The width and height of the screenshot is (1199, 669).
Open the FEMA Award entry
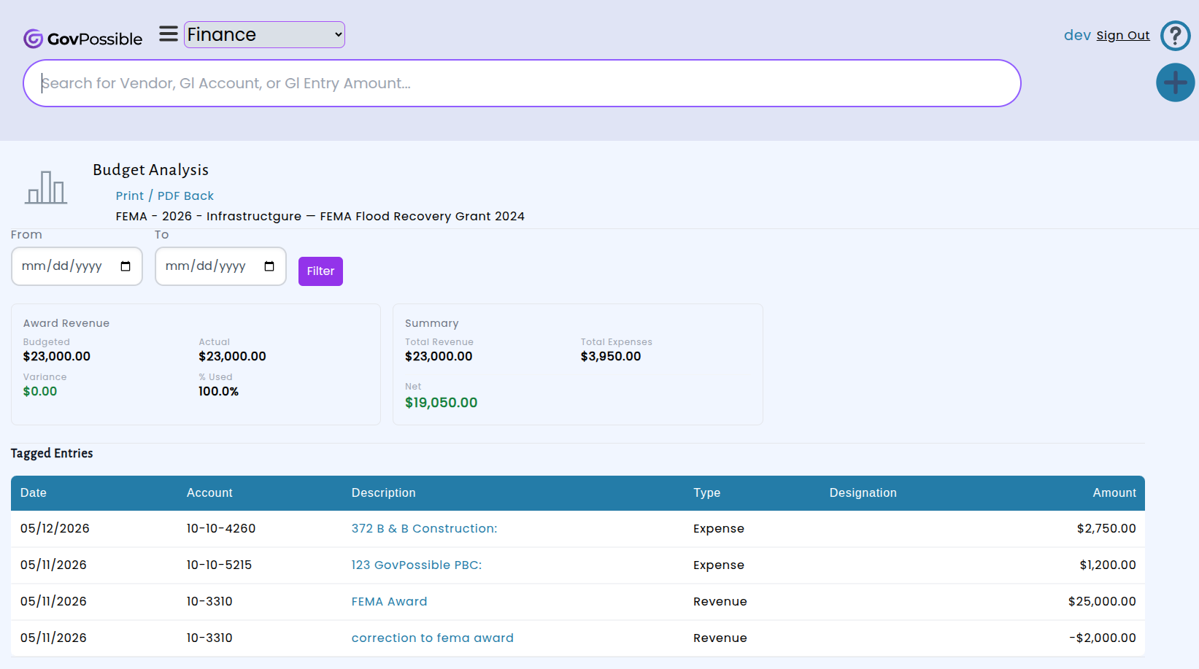click(x=389, y=601)
